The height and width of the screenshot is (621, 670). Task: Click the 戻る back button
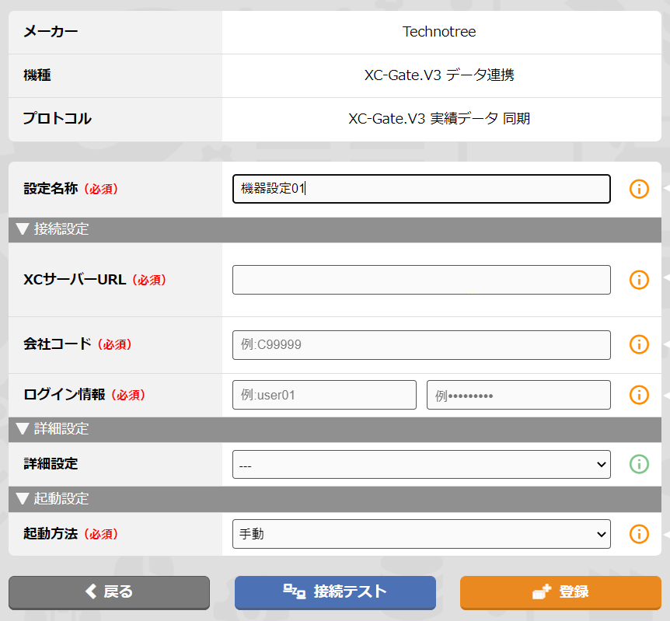(109, 592)
